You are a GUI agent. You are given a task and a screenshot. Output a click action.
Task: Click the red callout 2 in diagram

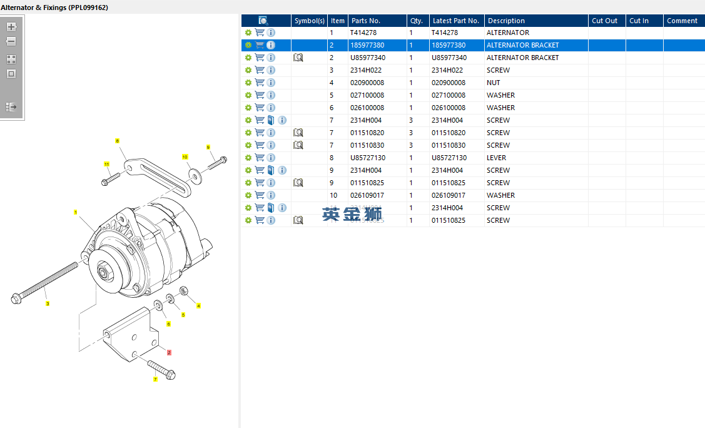click(169, 353)
